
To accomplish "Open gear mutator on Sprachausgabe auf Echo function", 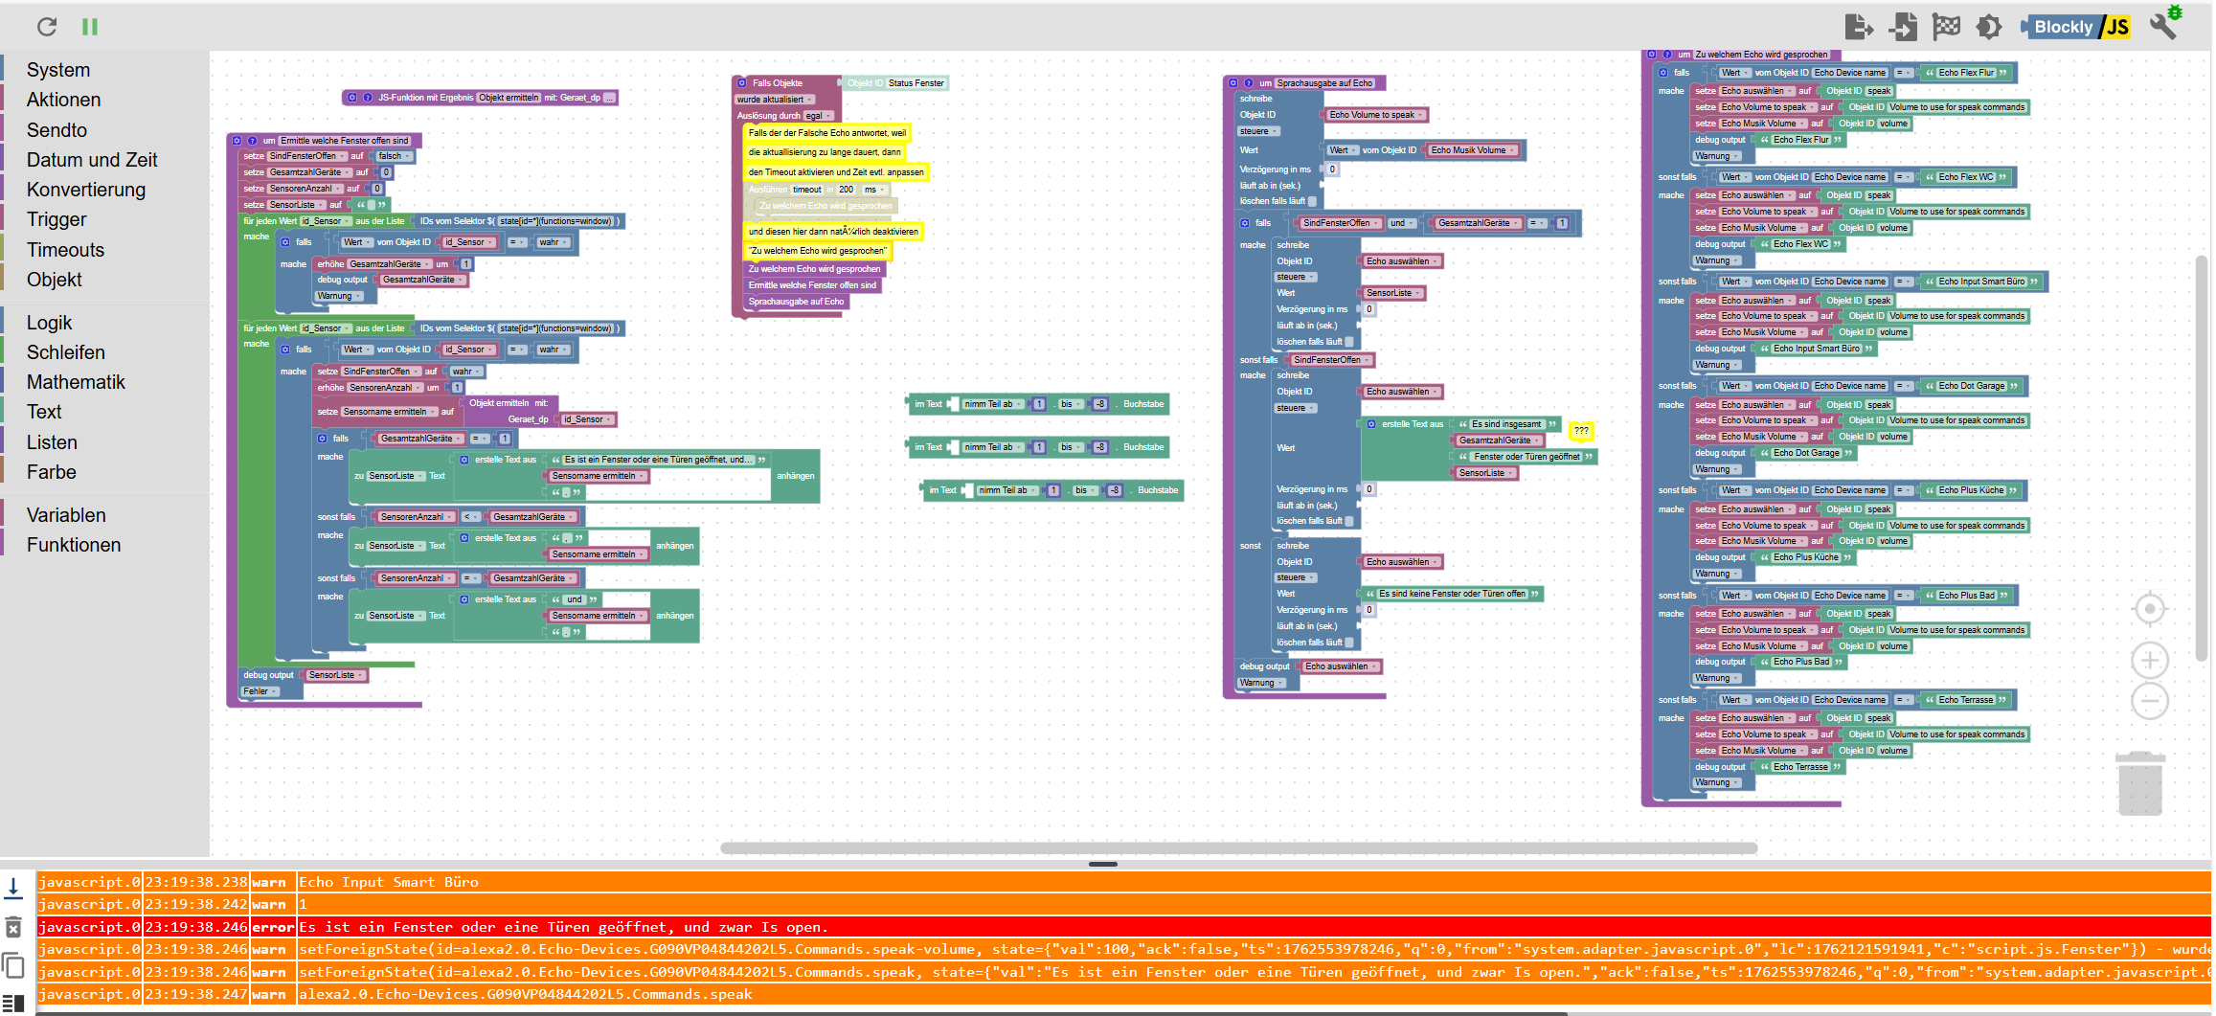I will point(1233,83).
